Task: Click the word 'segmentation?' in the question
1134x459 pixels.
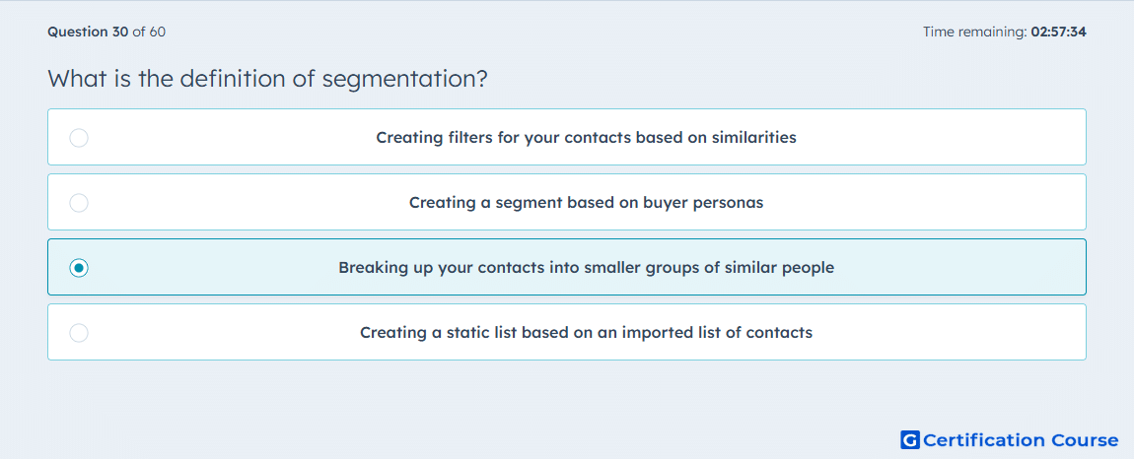Action: (405, 79)
